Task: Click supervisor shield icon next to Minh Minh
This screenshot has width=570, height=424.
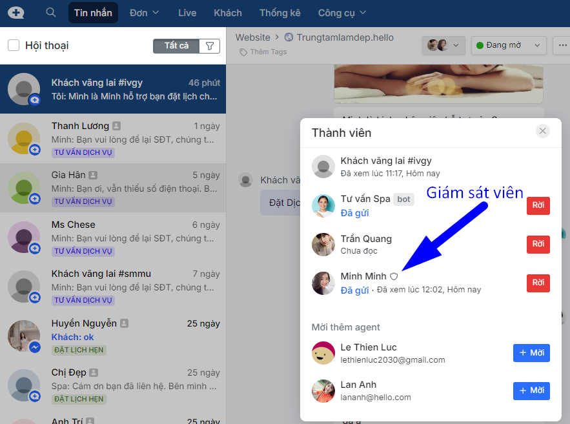Action: coord(394,276)
